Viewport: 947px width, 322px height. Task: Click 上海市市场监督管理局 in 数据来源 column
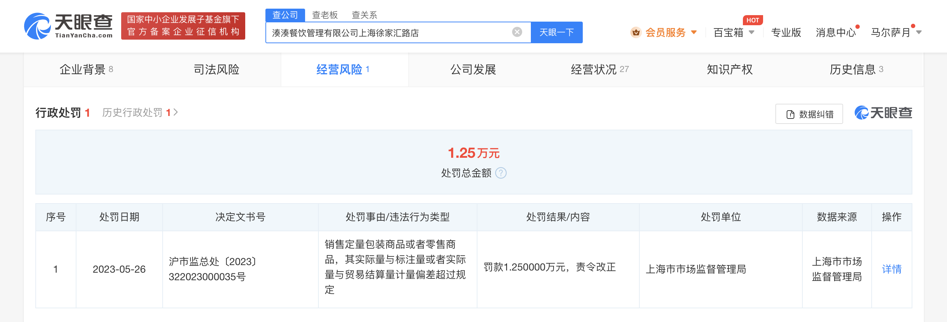click(837, 269)
